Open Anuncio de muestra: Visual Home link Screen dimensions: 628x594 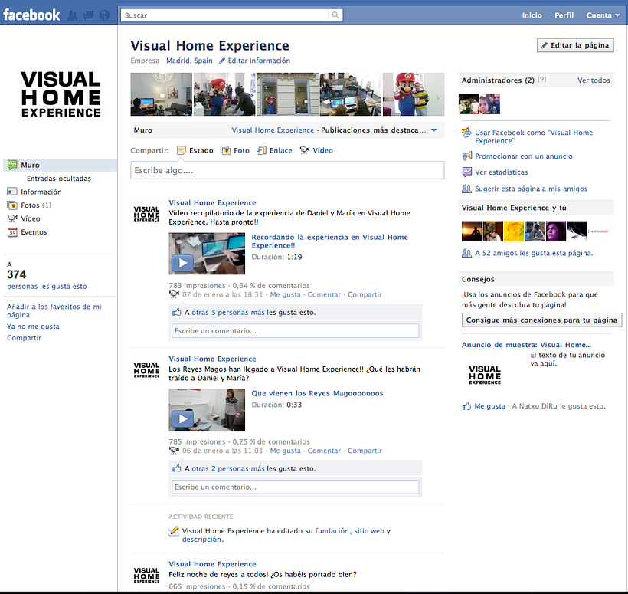tap(526, 345)
